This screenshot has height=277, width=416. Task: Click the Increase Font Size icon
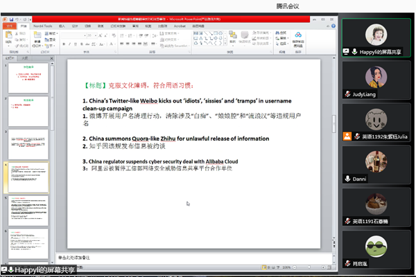101,35
